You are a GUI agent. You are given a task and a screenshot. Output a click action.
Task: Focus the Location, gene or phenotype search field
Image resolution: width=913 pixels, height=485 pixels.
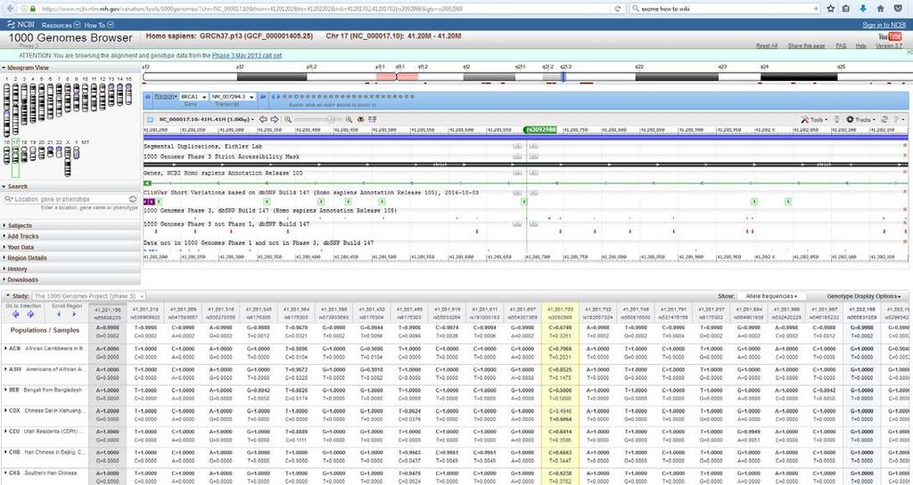point(70,199)
